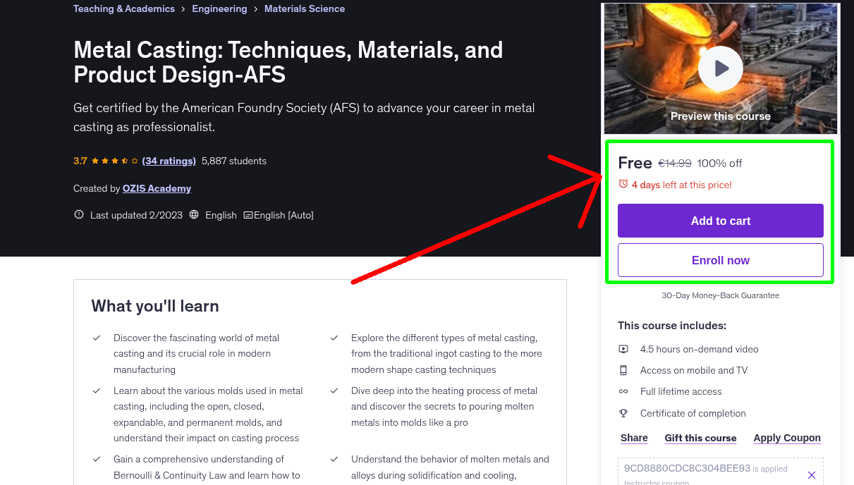Open the OZIS Academy instructor page
Image resolution: width=854 pixels, height=485 pixels.
[x=157, y=188]
